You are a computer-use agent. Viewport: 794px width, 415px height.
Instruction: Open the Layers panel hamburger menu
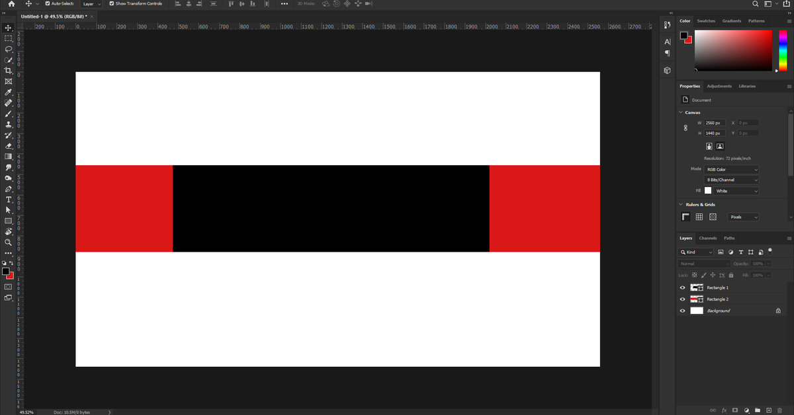[x=789, y=239]
